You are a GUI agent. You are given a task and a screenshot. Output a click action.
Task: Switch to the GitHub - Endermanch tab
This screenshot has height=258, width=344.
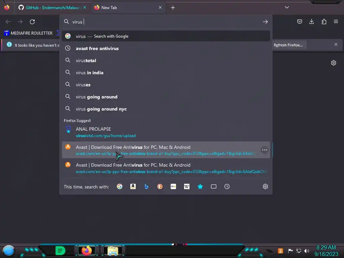(52, 8)
